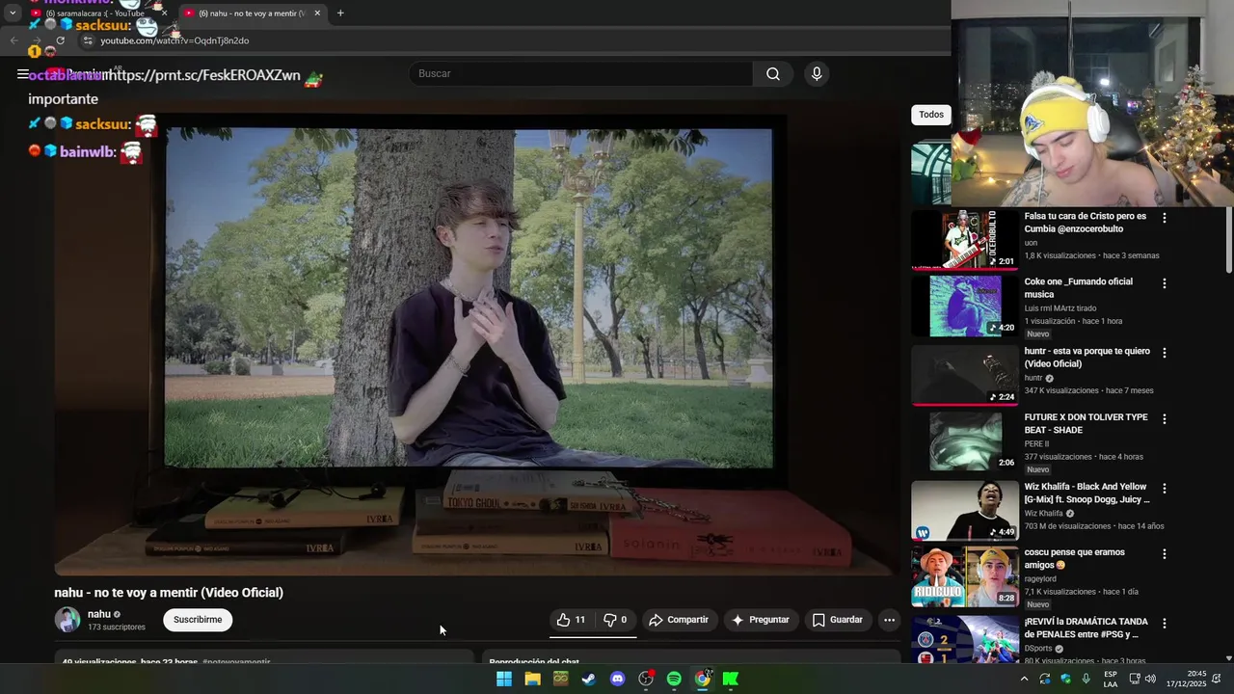The image size is (1234, 694).
Task: Click the 'Wiz Khalifa' channel name
Action: [1043, 514]
